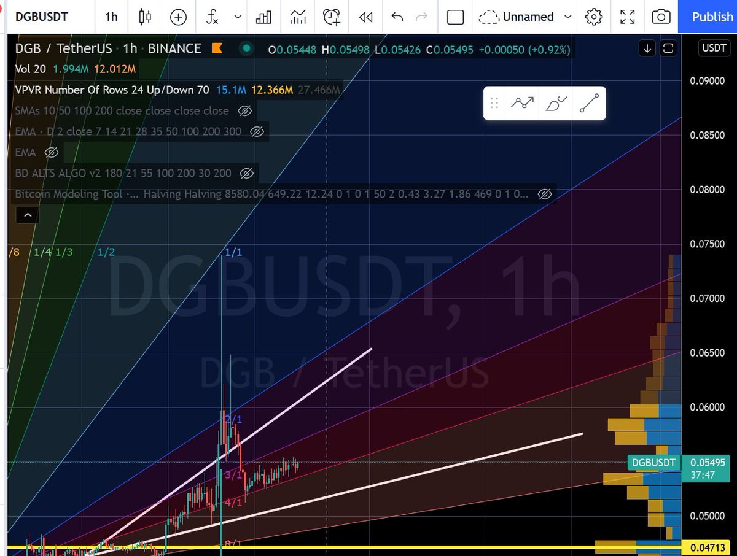This screenshot has width=737, height=556.
Task: Open candlestick chart style selector
Action: pyautogui.click(x=145, y=17)
